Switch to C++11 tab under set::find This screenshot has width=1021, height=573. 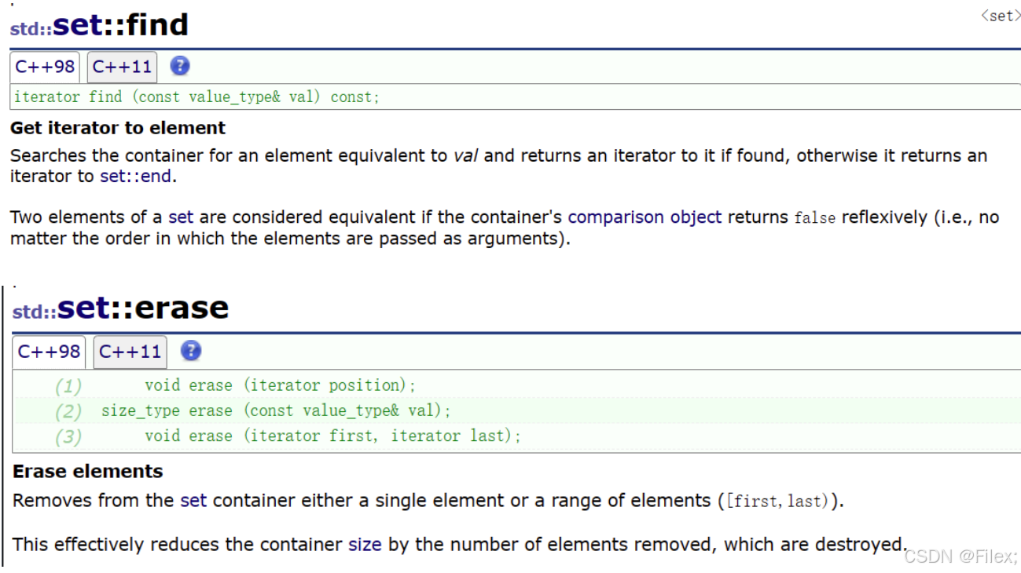click(x=122, y=67)
